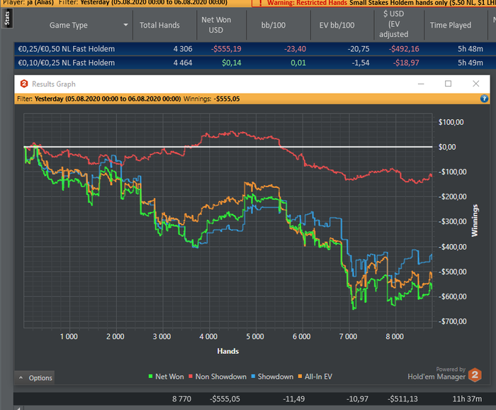Maximize the Results Graph window
The width and height of the screenshot is (496, 410).
click(448, 84)
